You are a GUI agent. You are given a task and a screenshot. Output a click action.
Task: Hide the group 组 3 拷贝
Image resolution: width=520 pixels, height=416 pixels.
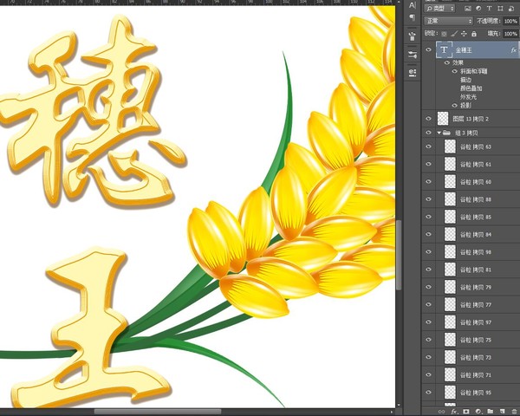pos(428,133)
